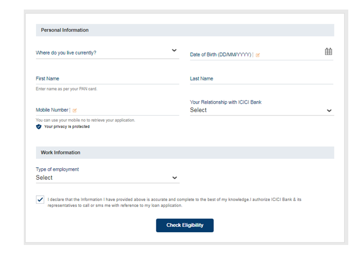Select the Personal Information section header
The width and height of the screenshot is (362, 255).
[x=65, y=30]
